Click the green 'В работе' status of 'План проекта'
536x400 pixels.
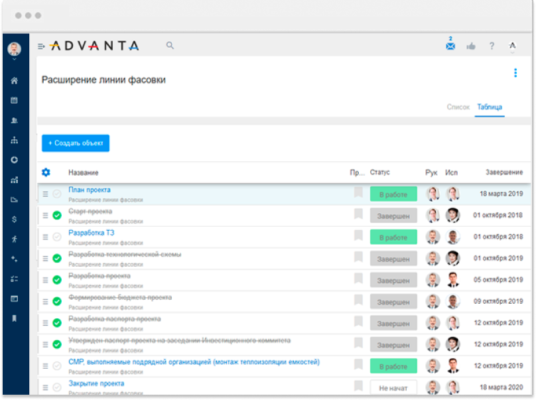pos(393,194)
